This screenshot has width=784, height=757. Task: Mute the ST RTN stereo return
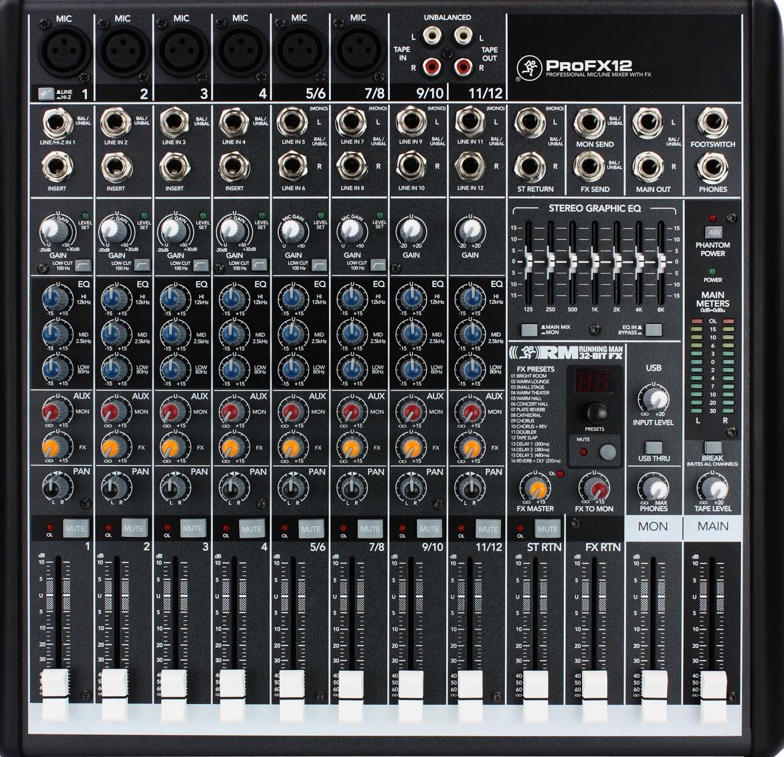tap(547, 528)
